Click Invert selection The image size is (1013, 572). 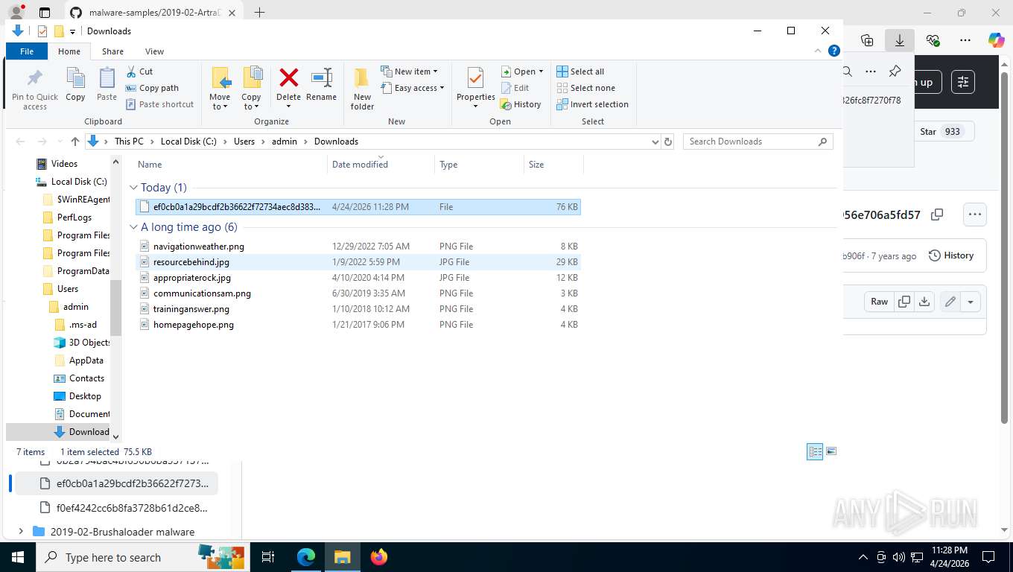pos(593,104)
